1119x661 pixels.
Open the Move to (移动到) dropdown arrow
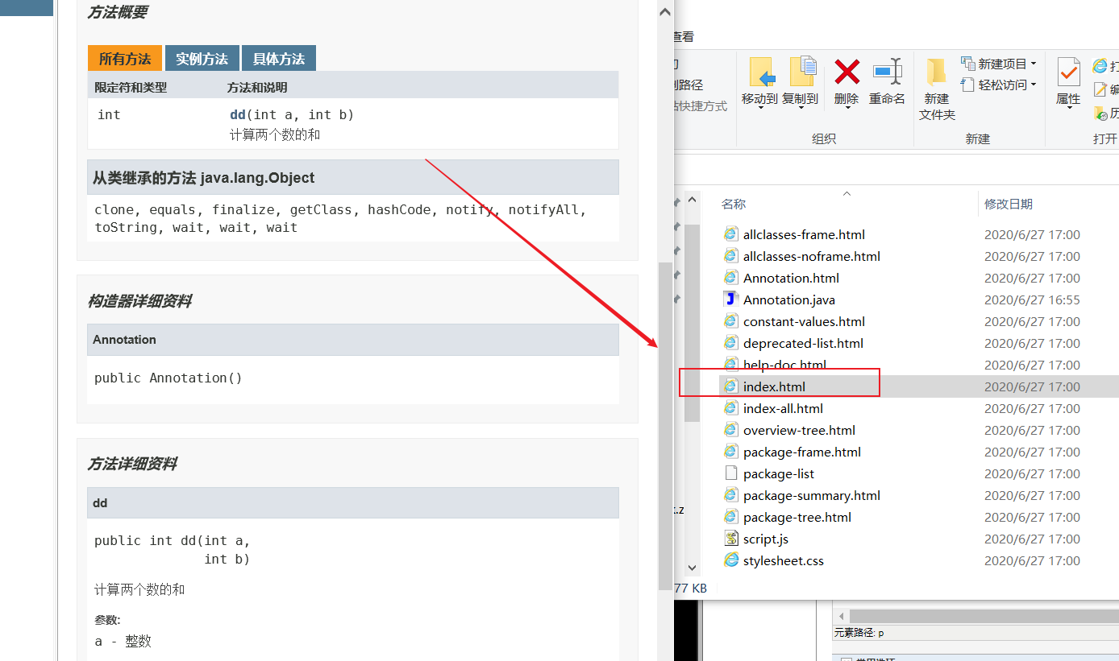pyautogui.click(x=761, y=109)
